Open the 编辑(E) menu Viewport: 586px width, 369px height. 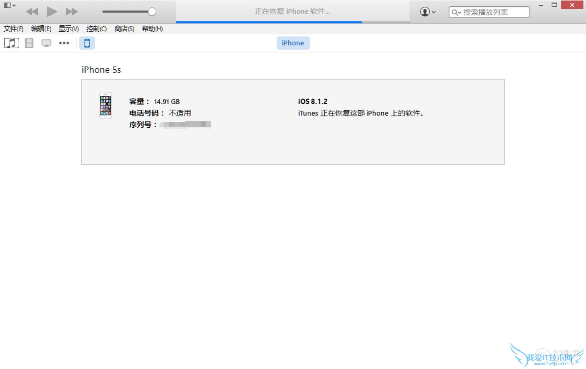pos(41,29)
